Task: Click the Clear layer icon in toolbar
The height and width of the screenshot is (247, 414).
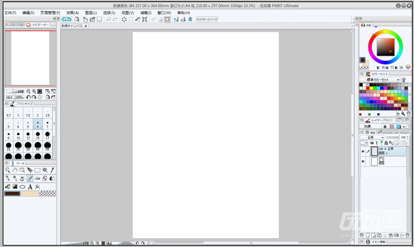Action: tap(124, 19)
